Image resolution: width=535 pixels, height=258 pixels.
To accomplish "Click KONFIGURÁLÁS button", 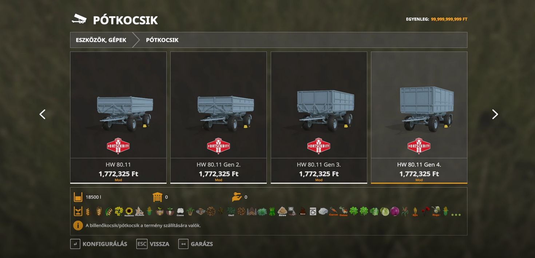I will 99,244.
